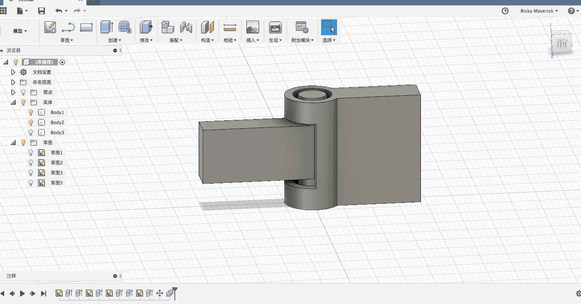The image size is (581, 304).
Task: Undo the last action
Action: tap(59, 11)
